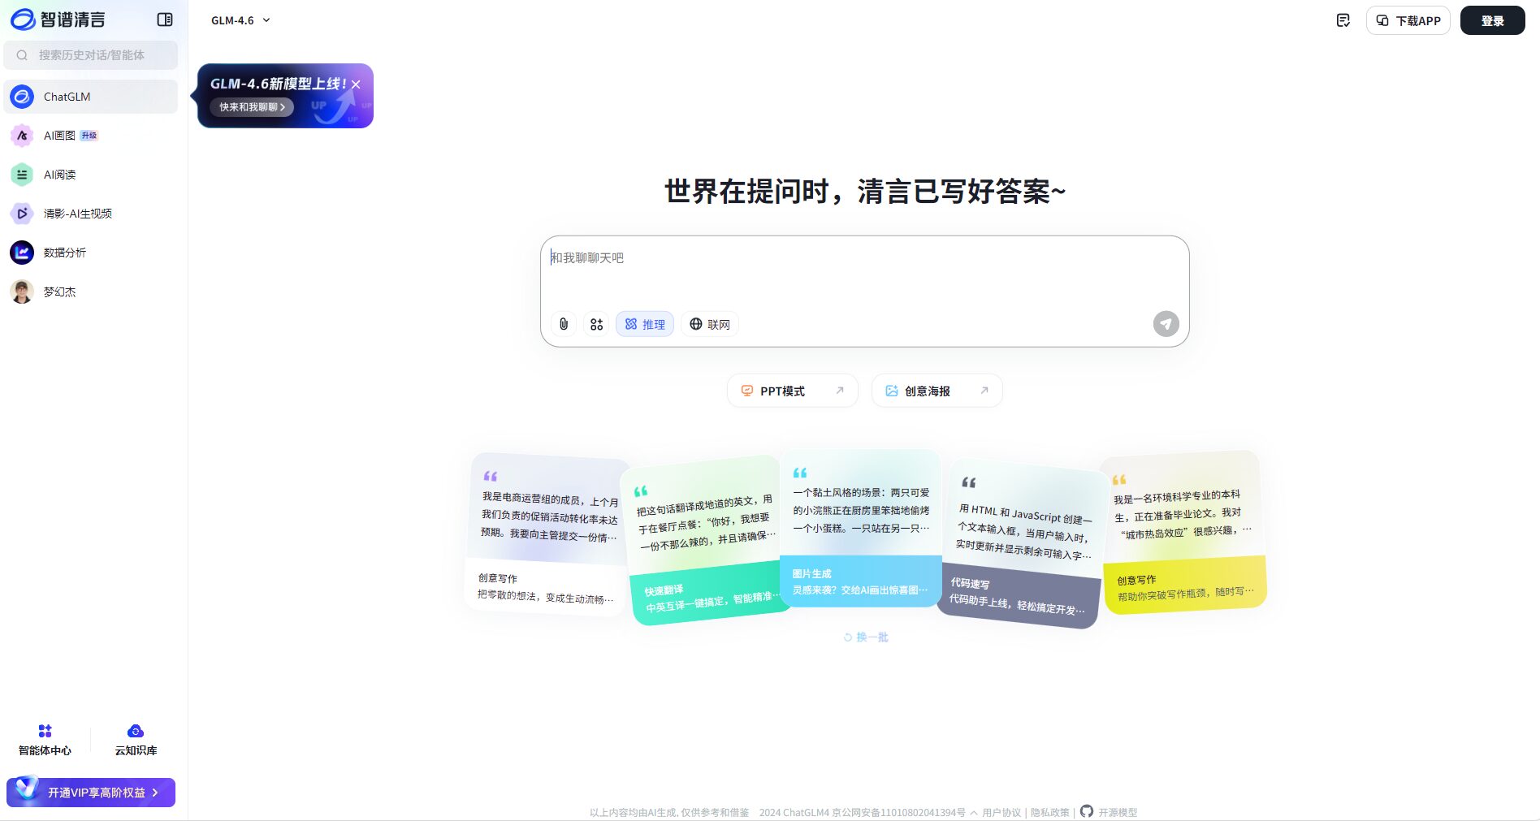Screen dimensions: 1540x821
Task: Click the paperclip attachment icon
Action: coord(564,324)
